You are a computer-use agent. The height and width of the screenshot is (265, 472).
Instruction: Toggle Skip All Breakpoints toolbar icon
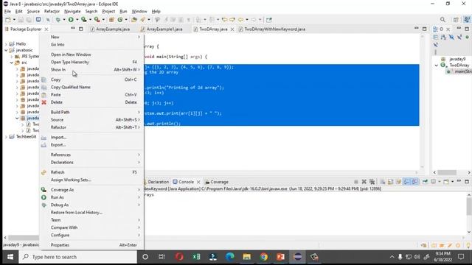(47, 20)
